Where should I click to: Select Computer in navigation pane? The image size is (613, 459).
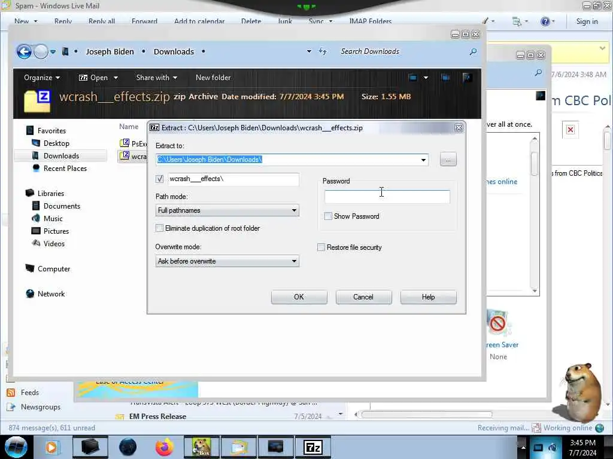pos(53,269)
